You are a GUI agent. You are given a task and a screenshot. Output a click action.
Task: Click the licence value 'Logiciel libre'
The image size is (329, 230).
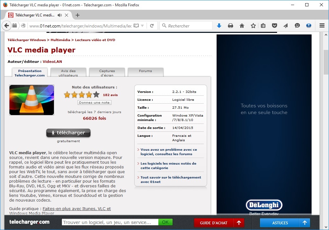(183, 100)
